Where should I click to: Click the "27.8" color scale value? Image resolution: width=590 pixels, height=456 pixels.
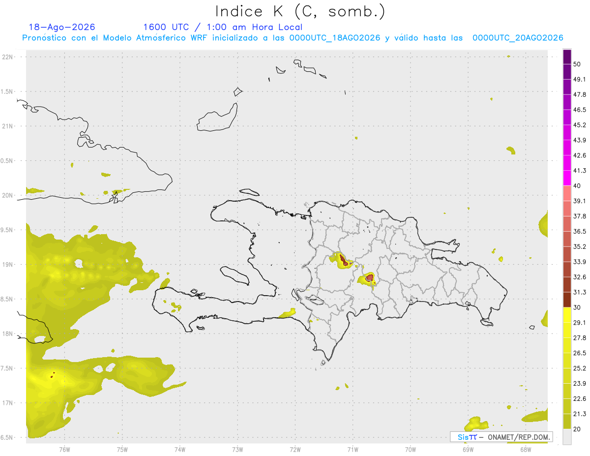tap(580, 338)
